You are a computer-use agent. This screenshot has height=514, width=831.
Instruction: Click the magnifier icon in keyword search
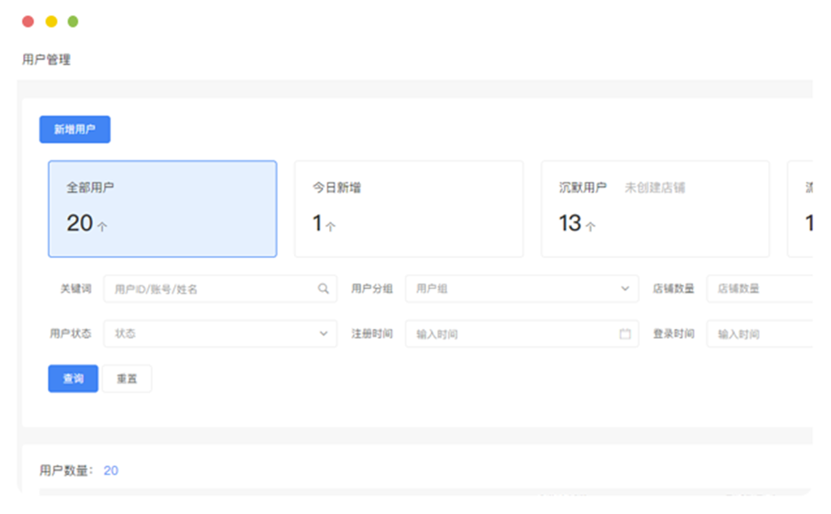[x=323, y=289]
